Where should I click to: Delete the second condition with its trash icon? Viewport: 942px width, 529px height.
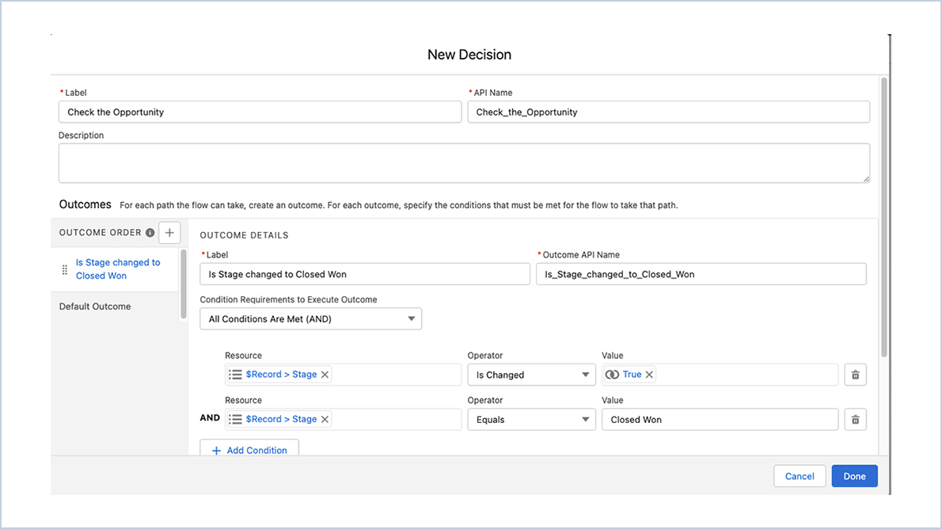pos(855,419)
